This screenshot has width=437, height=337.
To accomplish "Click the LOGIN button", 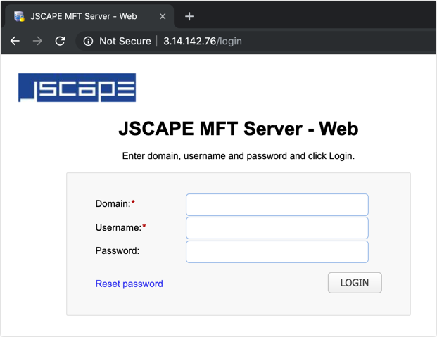I will [355, 283].
